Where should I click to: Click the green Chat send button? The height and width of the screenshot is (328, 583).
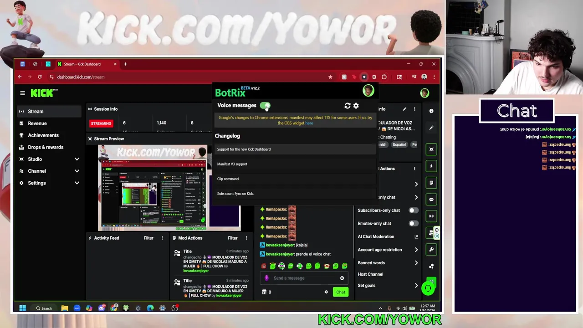pyautogui.click(x=341, y=292)
